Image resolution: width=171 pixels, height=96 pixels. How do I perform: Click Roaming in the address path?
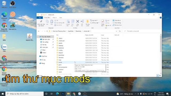[x=78, y=31]
